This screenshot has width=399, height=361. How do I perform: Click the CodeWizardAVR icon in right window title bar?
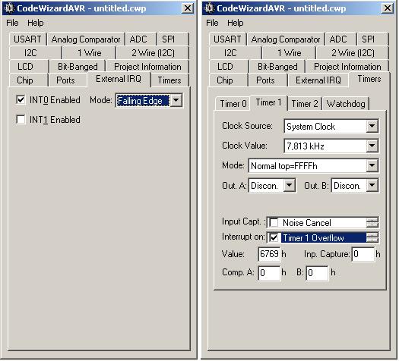point(210,8)
